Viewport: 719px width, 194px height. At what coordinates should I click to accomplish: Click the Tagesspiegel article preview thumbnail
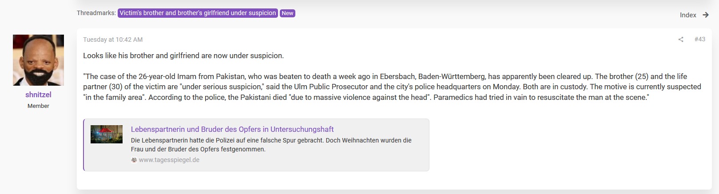107,134
